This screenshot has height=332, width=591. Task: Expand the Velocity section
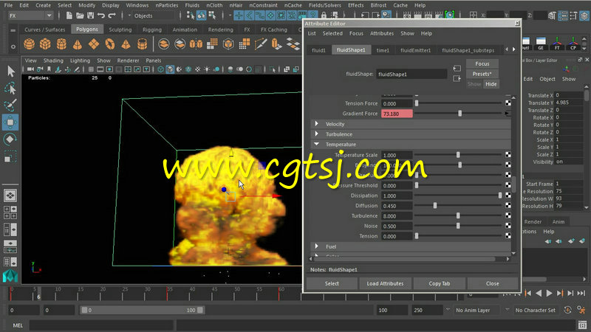[x=317, y=124]
